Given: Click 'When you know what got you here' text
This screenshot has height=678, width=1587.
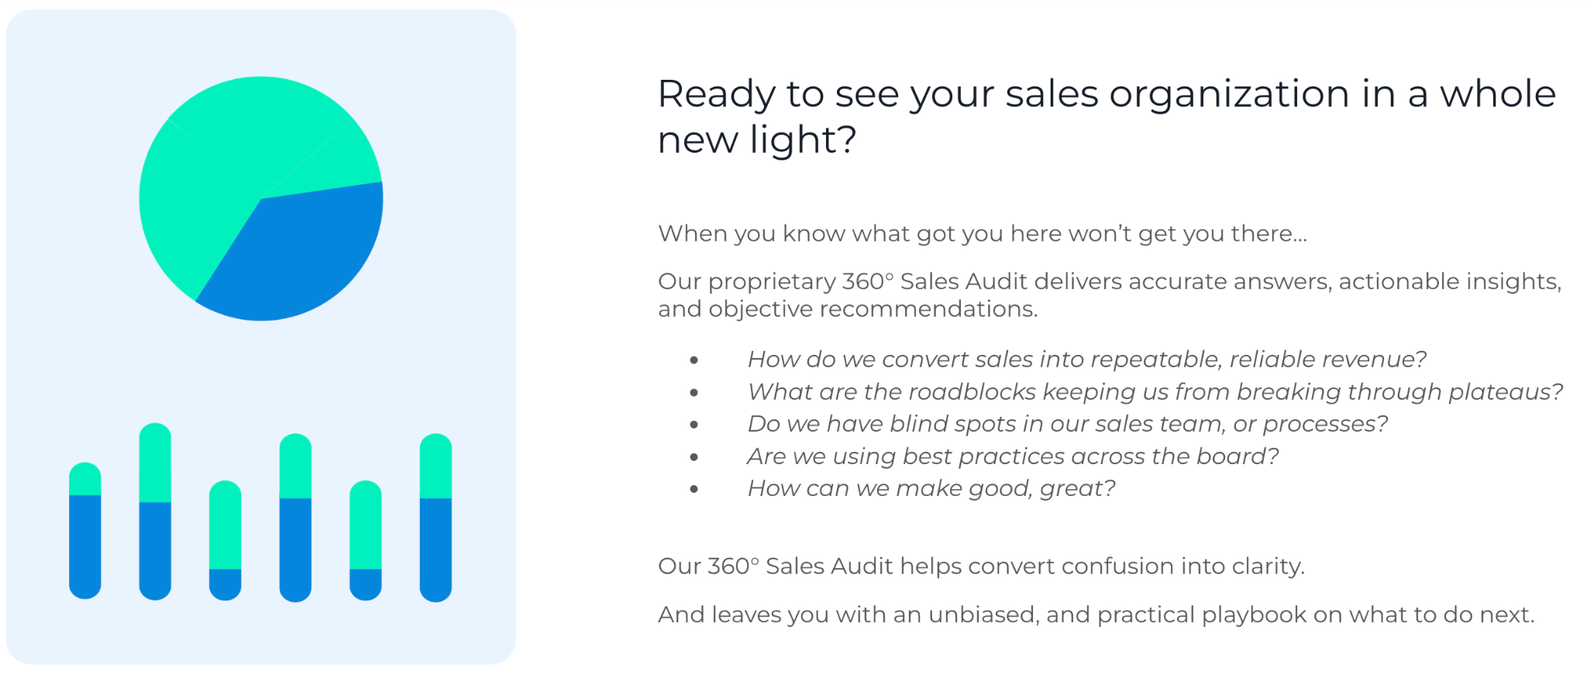Looking at the screenshot, I should tap(983, 233).
